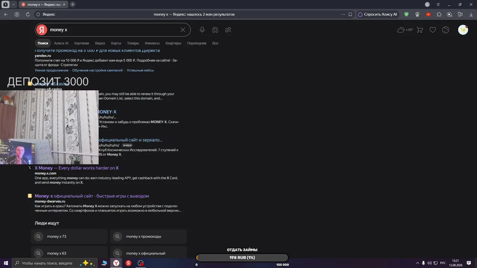Click the 'money-dwarves.ru' domain text
Screen dimensions: 477x268
pyautogui.click(x=50, y=201)
